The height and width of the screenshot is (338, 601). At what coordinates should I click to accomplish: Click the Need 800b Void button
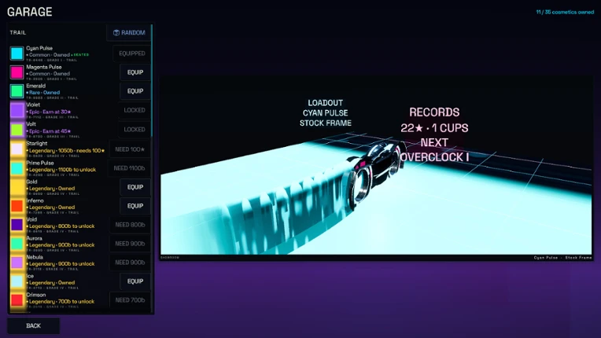point(130,225)
